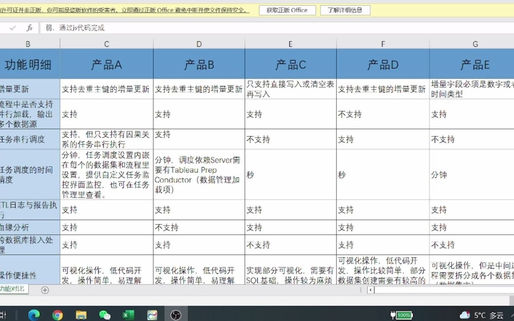Viewport: 514px width, 321px height.
Task: Select column E header
Action: pos(290,44)
